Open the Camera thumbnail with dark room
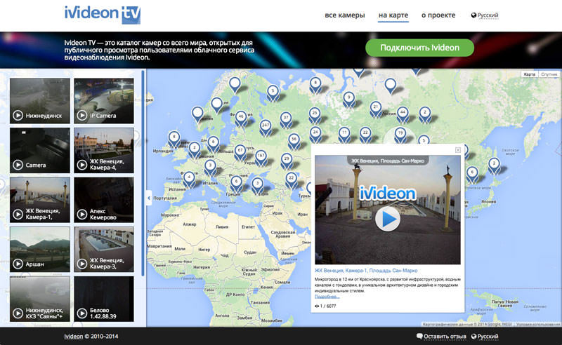562x345 pixels. point(40,150)
